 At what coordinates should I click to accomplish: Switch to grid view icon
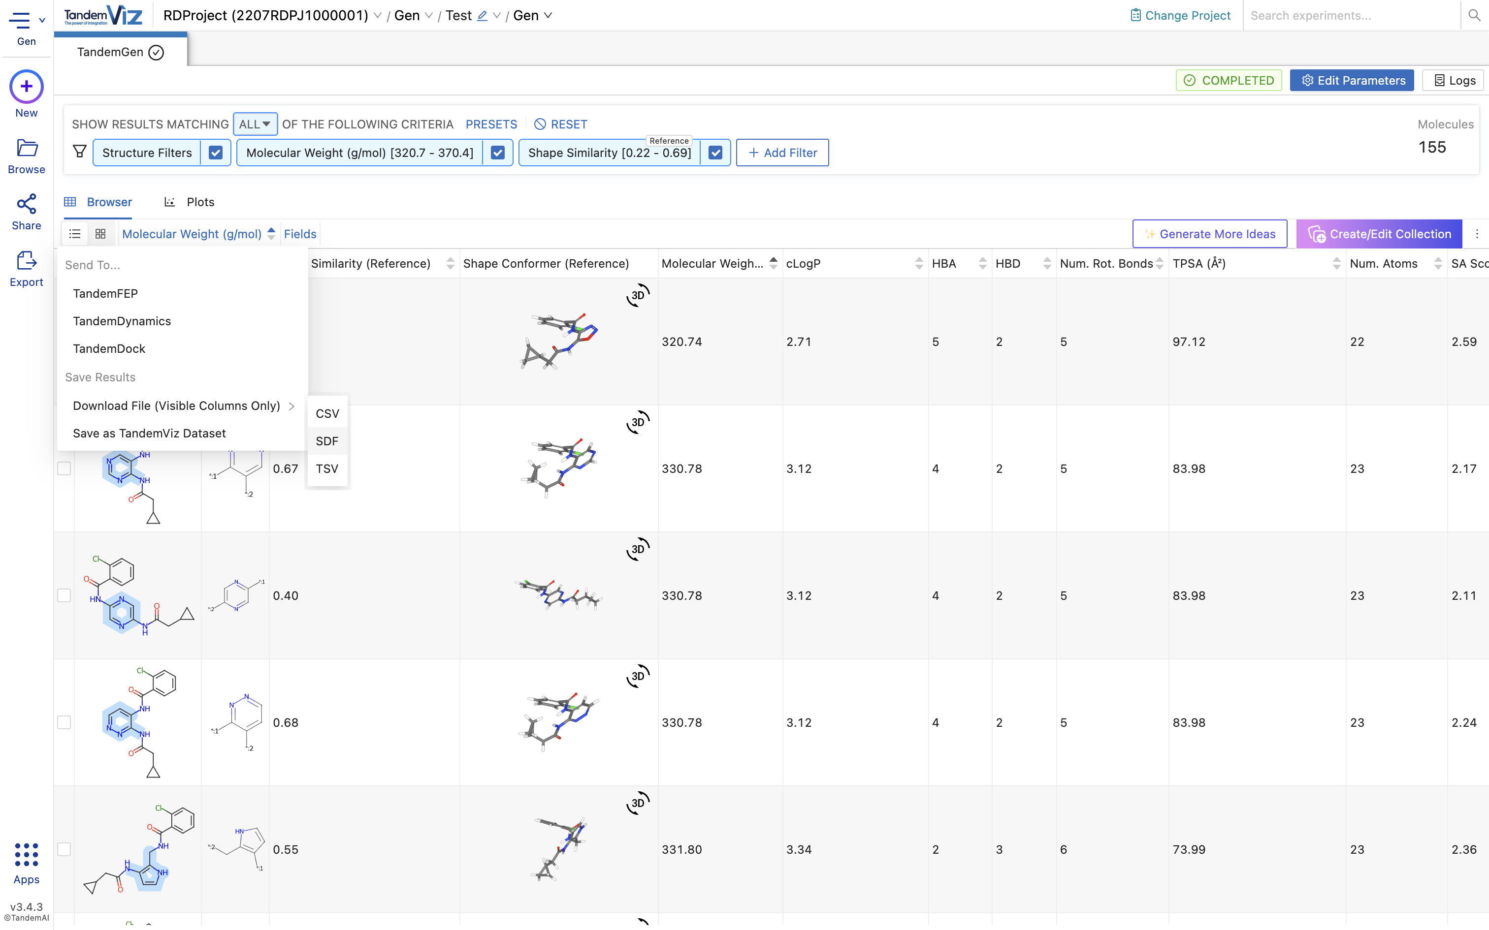(x=100, y=234)
